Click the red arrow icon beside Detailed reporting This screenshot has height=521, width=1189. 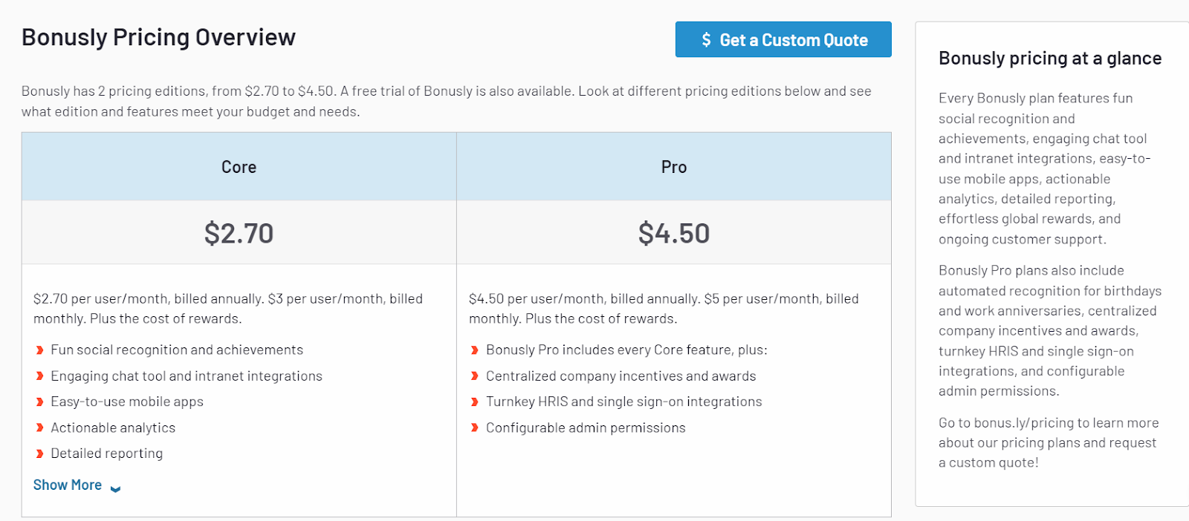[40, 453]
